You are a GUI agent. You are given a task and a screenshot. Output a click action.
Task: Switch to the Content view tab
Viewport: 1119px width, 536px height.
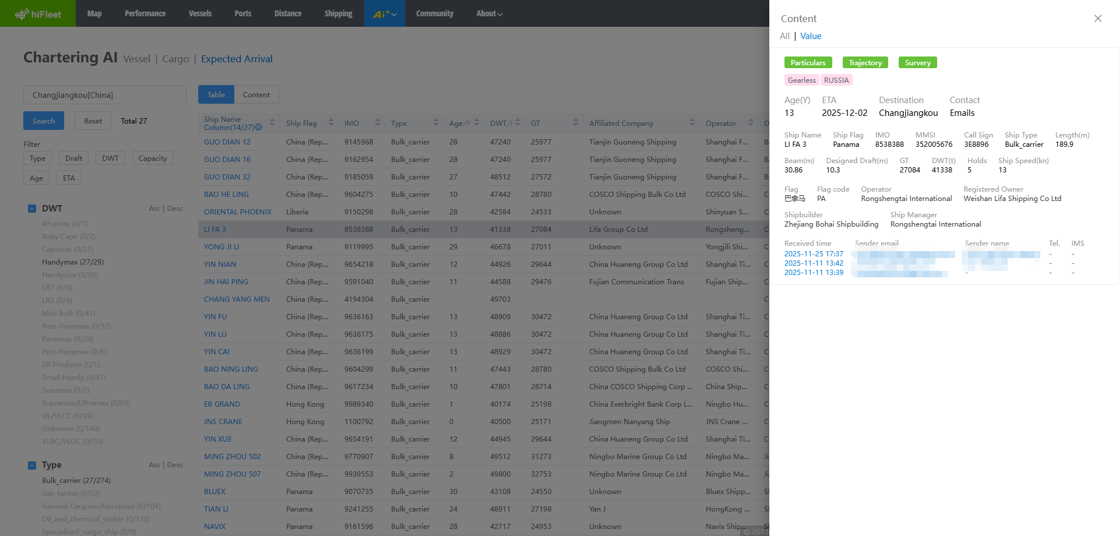[x=256, y=95]
